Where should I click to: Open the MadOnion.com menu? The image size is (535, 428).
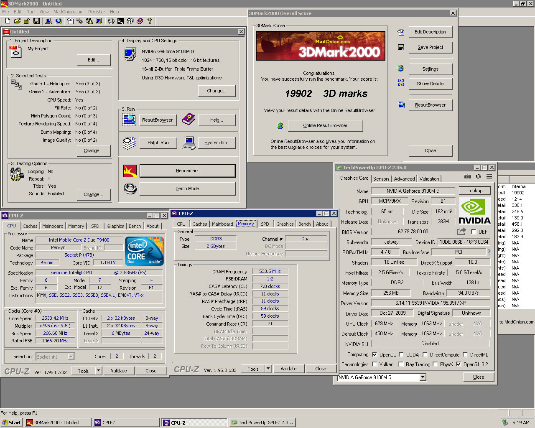click(x=69, y=12)
